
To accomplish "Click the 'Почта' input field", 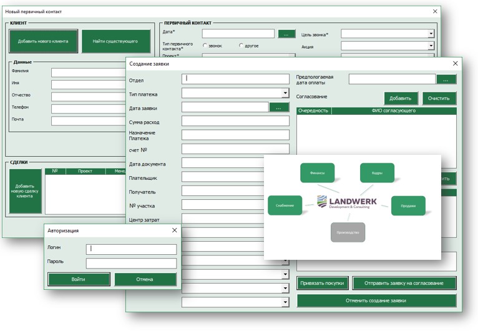I will click(89, 121).
